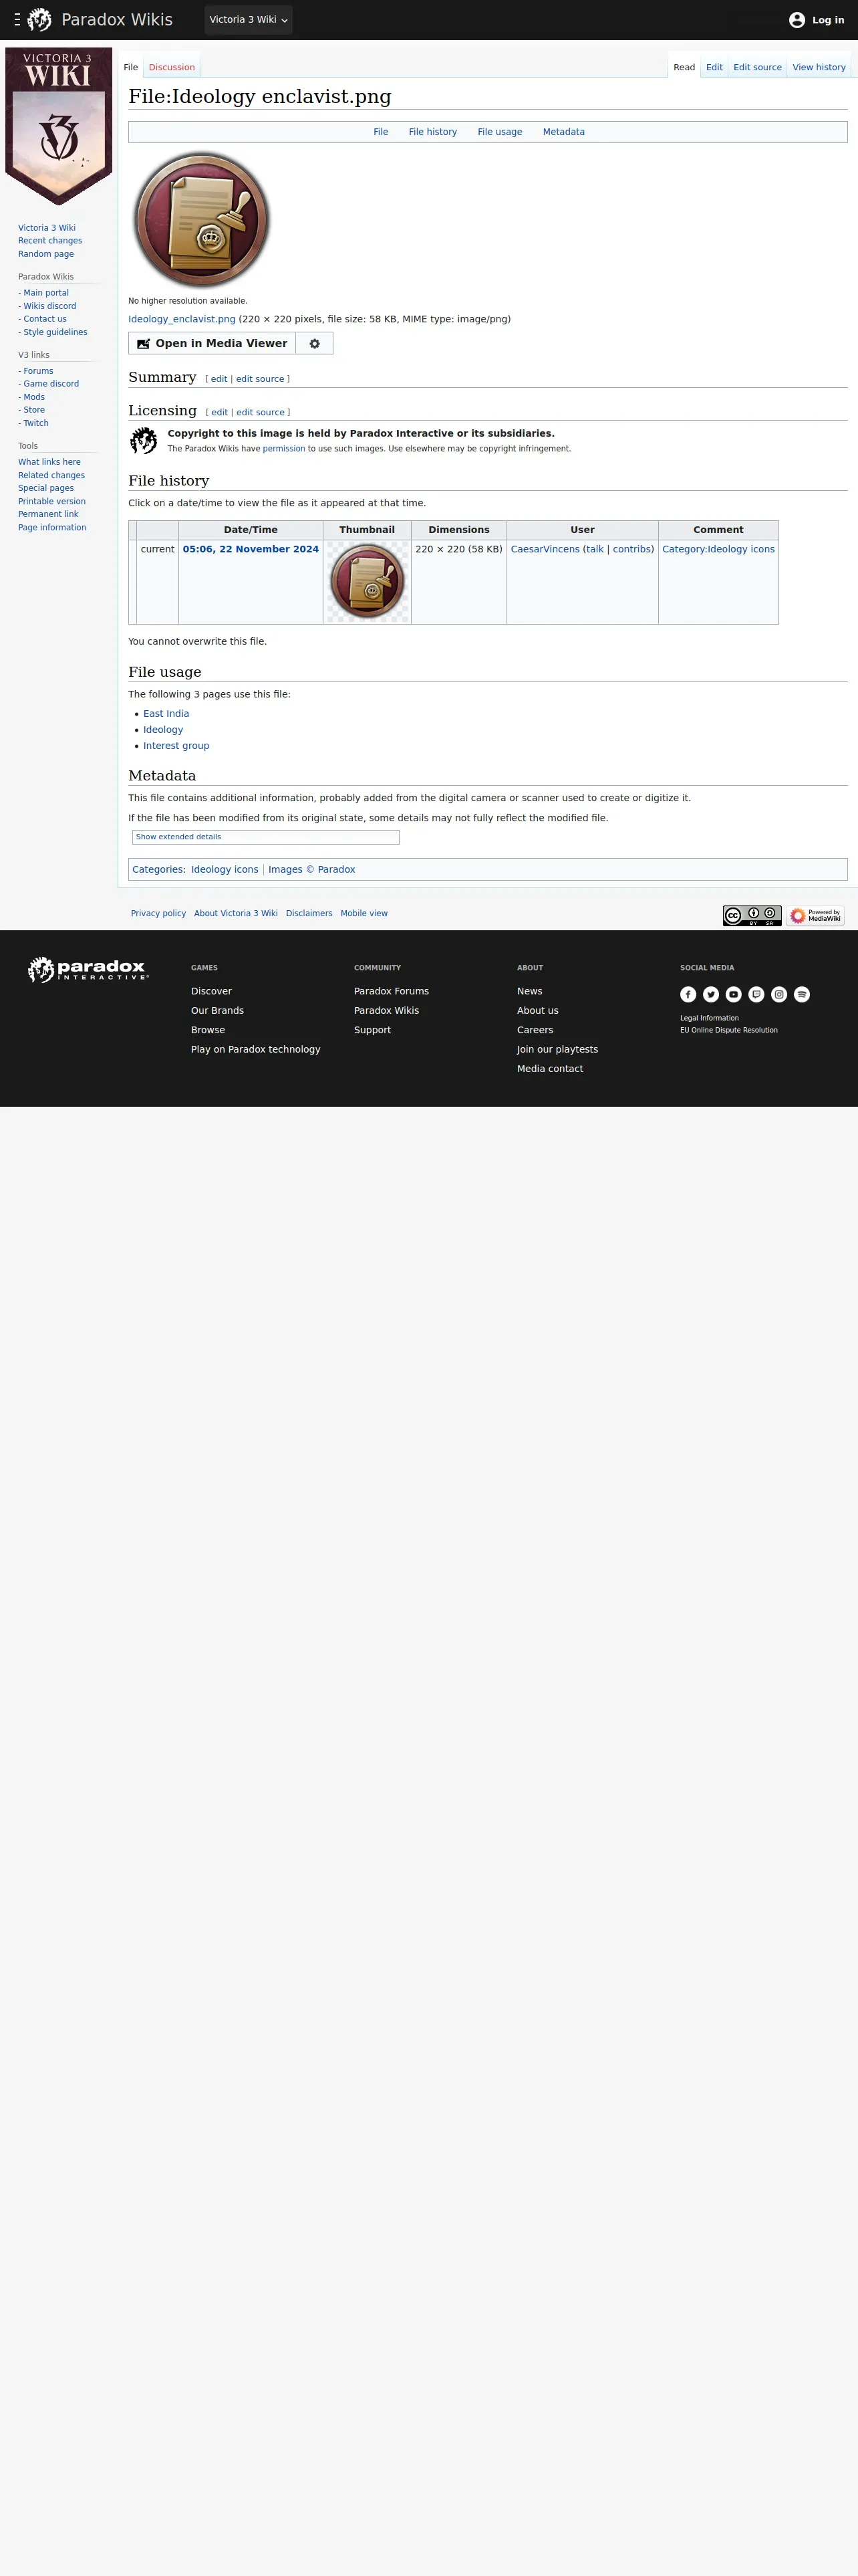Open Privacy policy footer link

pyautogui.click(x=158, y=914)
